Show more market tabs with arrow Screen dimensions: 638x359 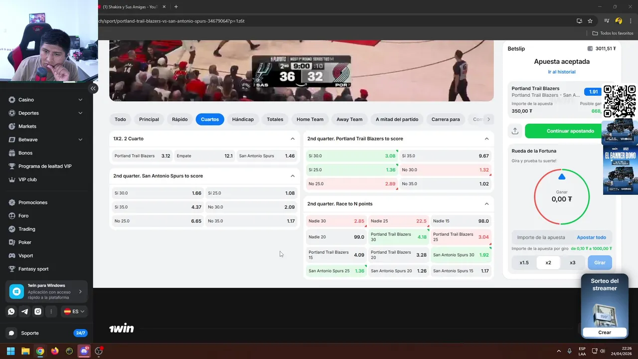coord(488,119)
